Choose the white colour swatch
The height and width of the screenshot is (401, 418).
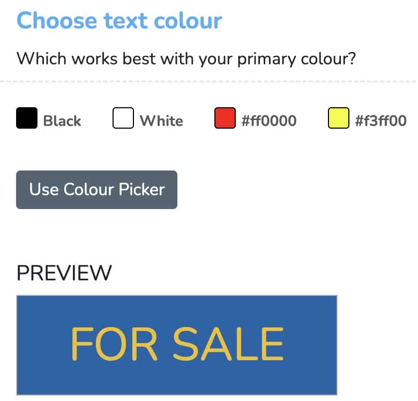123,118
